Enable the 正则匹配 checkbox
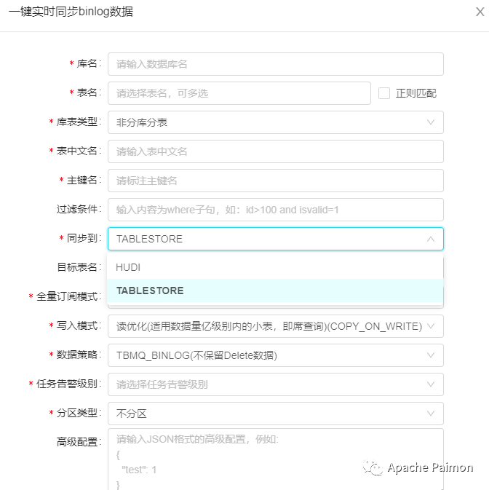 click(383, 93)
